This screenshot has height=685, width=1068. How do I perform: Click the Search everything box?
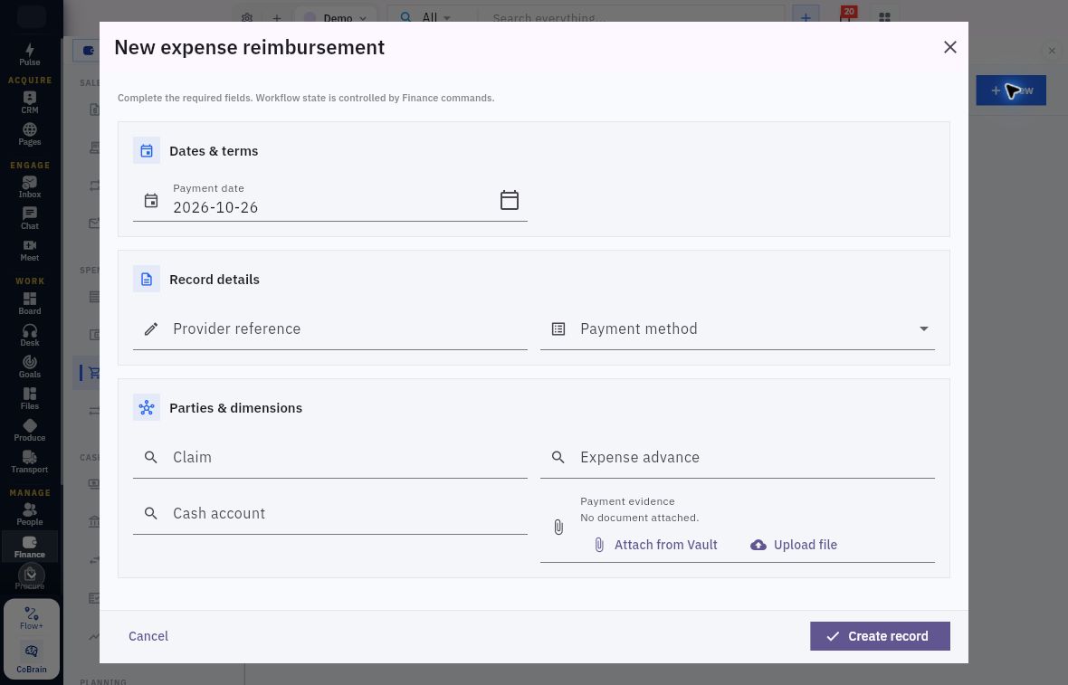[630, 18]
